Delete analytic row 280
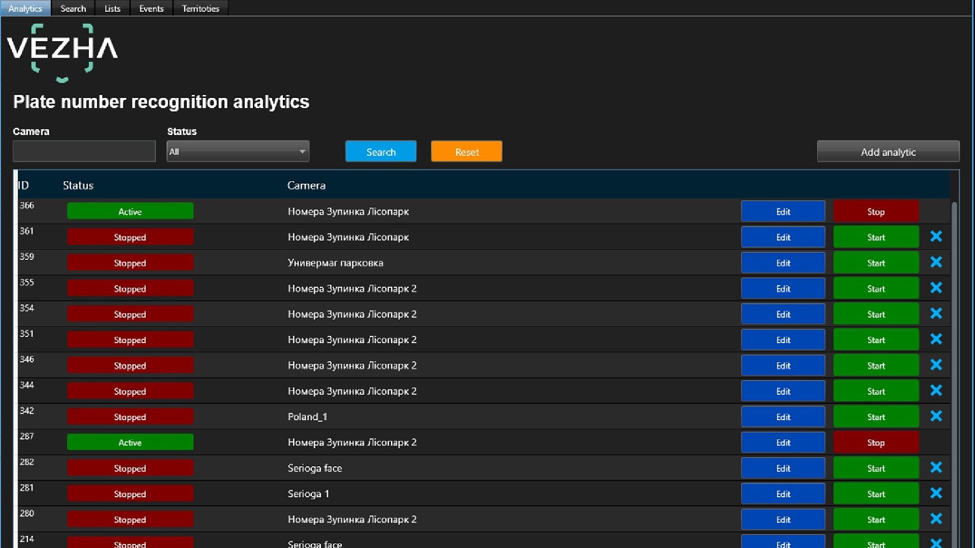This screenshot has height=548, width=975. (936, 519)
